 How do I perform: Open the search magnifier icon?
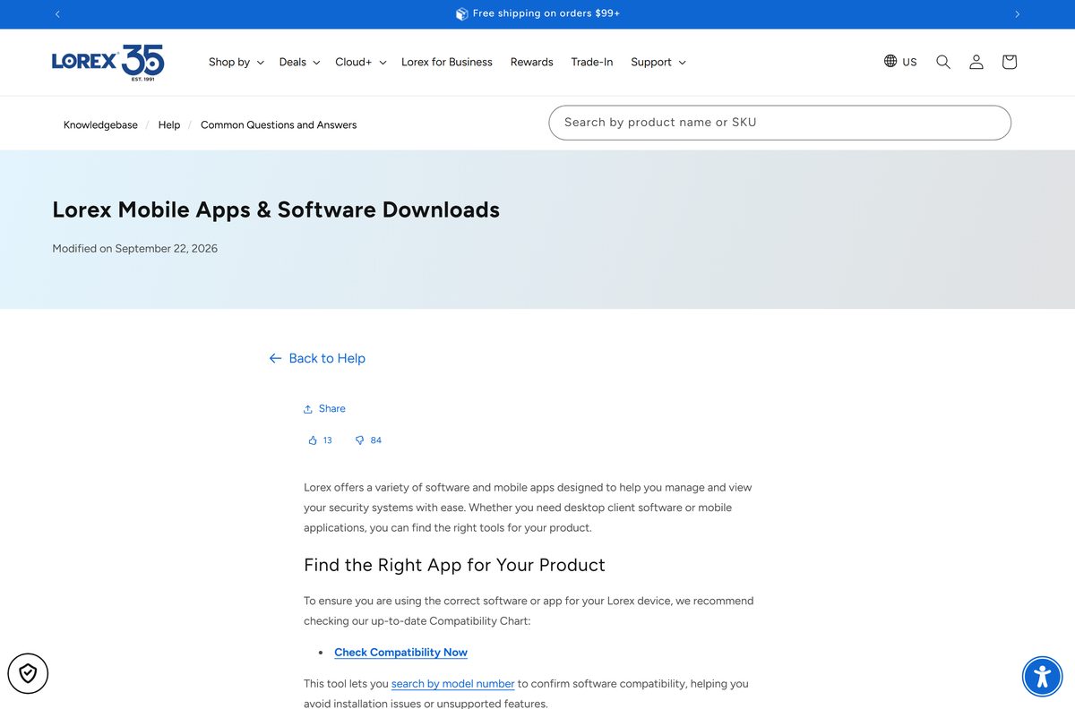click(x=943, y=62)
